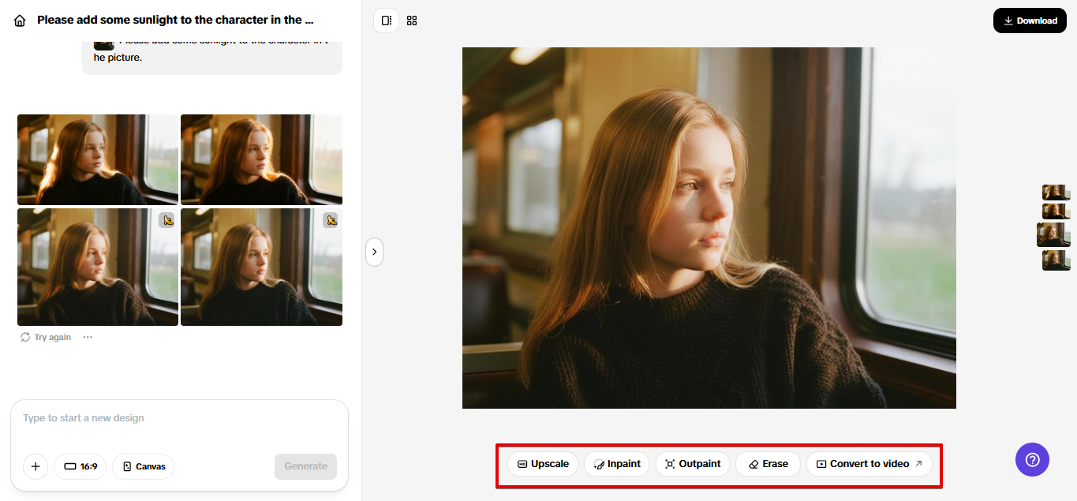Open the help question mark button
The height and width of the screenshot is (501, 1077).
coord(1032,459)
